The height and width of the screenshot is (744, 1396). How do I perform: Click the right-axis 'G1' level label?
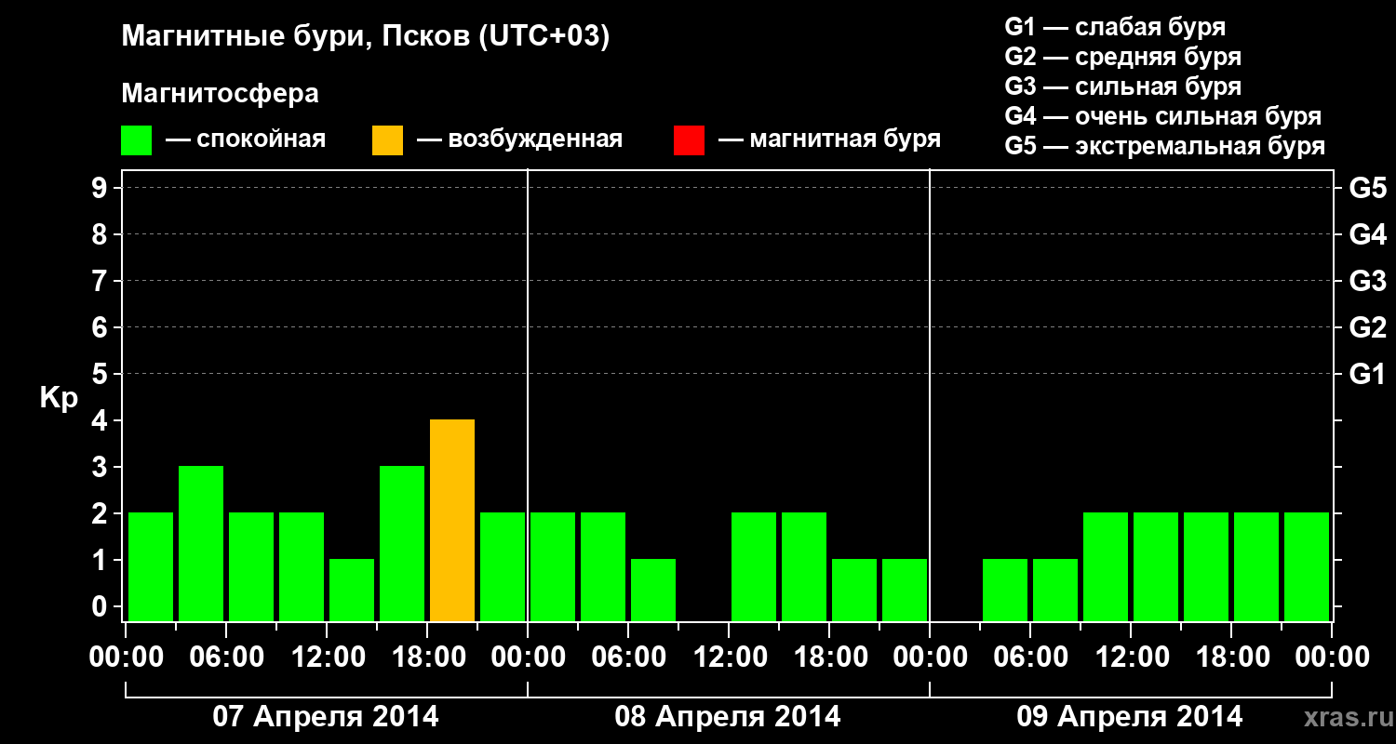click(1367, 374)
